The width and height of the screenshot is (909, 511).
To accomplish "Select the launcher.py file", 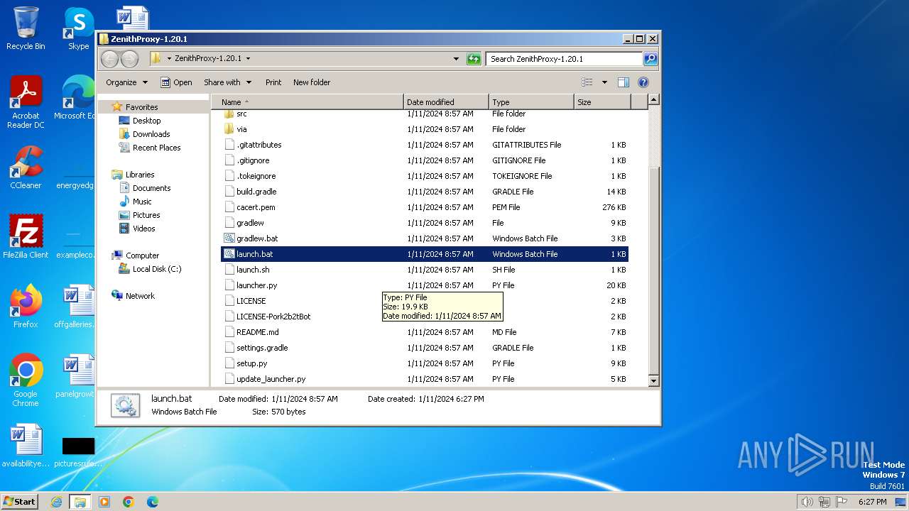I will tap(425, 285).
